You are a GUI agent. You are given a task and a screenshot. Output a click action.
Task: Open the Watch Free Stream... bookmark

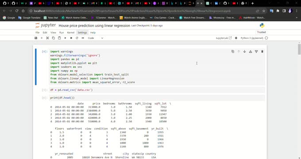pos(193,18)
